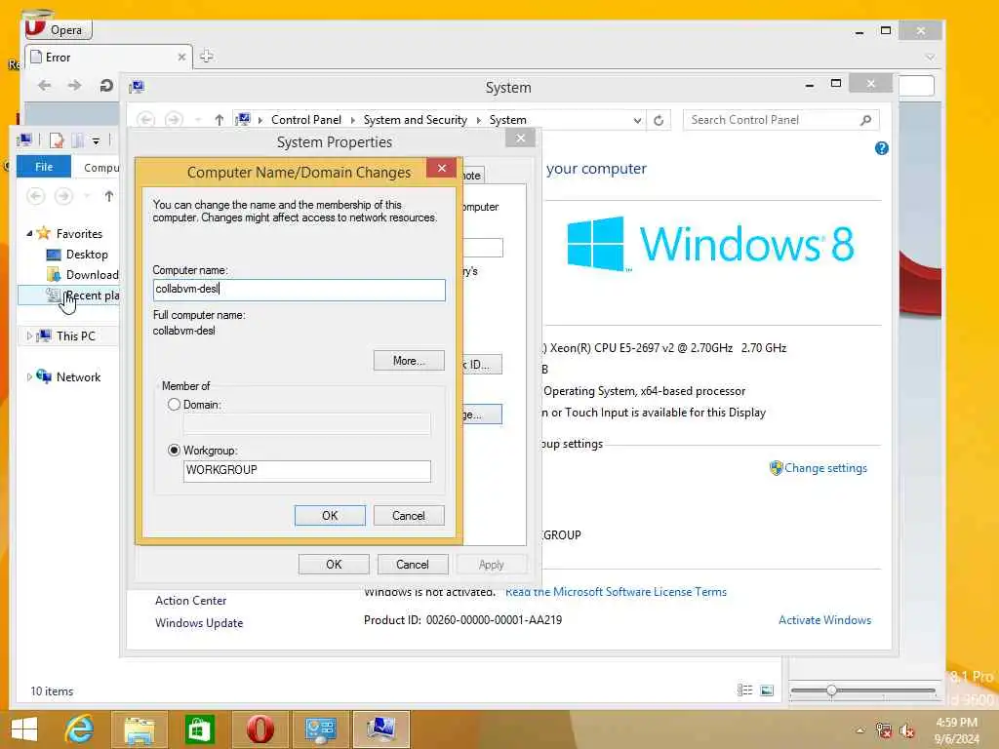
Task: Refresh the Control Panel address bar
Action: click(659, 120)
